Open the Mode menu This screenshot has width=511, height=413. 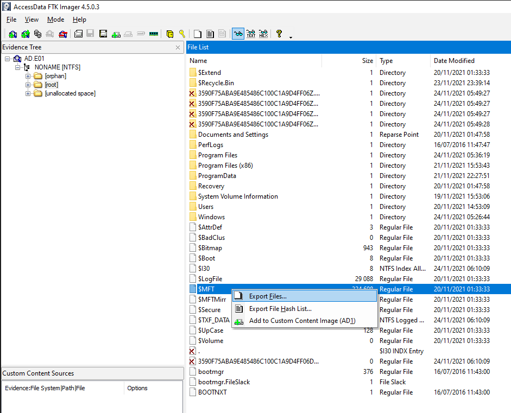pyautogui.click(x=55, y=20)
